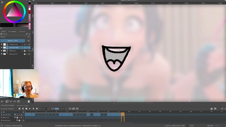Switch to the Tool Options tab
The height and width of the screenshot is (127, 226).
(13, 31)
